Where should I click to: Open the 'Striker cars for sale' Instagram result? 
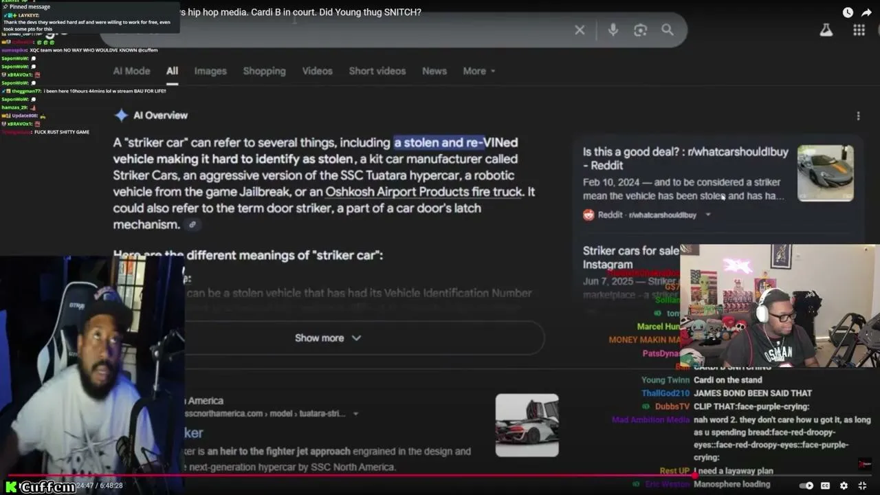[631, 257]
